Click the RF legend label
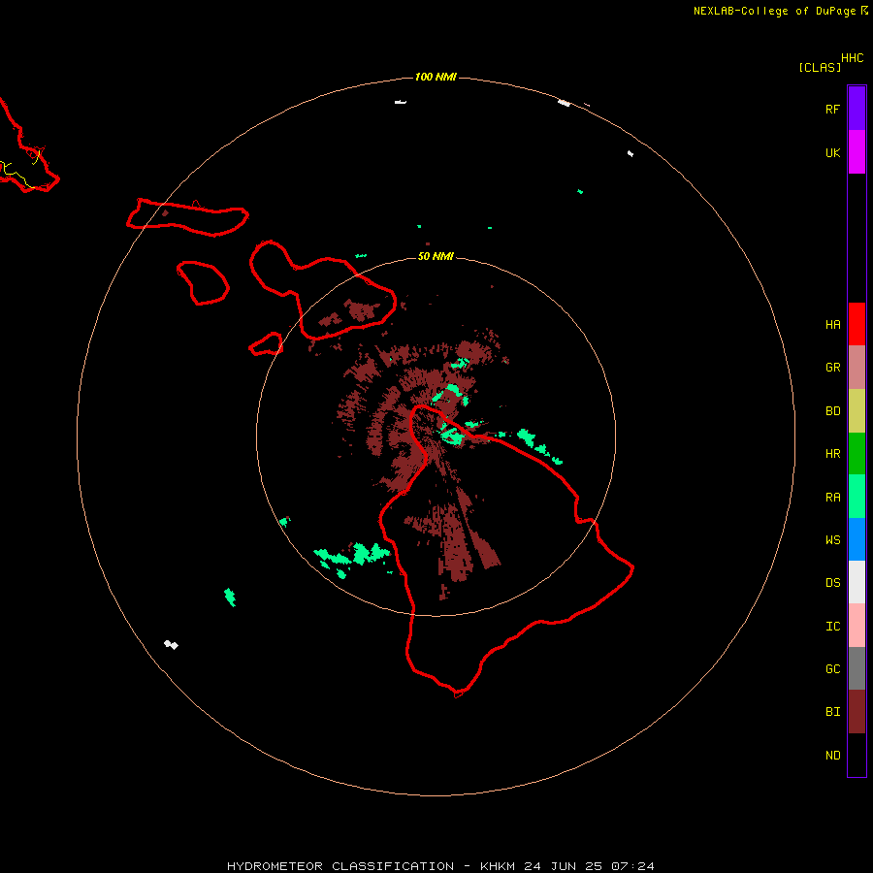This screenshot has height=873, width=873. pyautogui.click(x=832, y=110)
